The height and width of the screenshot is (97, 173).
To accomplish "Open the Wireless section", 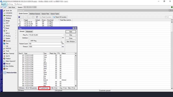I will 8,18.
